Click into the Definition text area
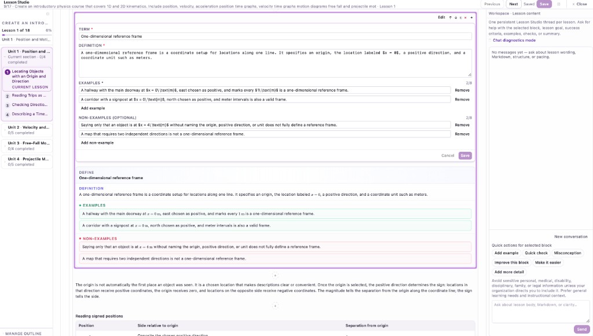 tap(275, 63)
